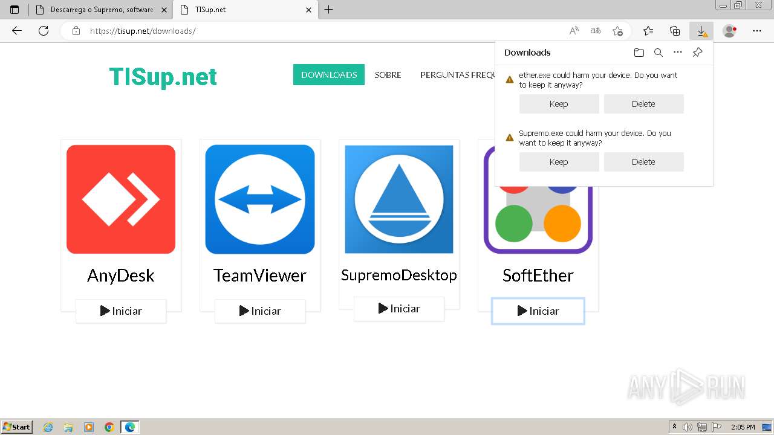The width and height of the screenshot is (774, 435).
Task: Open media player from taskbar
Action: (89, 427)
